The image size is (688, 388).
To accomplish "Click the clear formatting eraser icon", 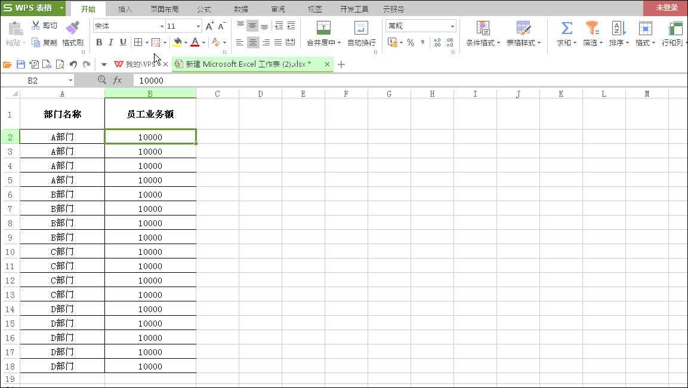I will [216, 42].
